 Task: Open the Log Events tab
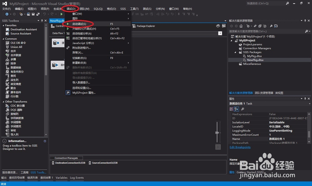pyautogui.click(x=77, y=178)
